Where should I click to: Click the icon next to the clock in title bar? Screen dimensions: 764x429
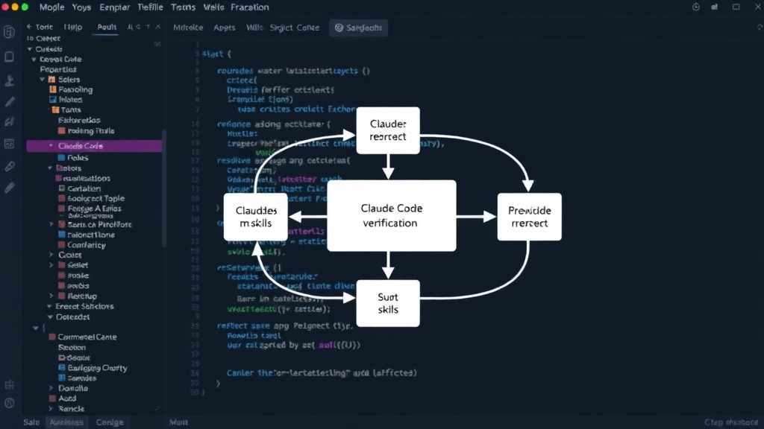(x=715, y=7)
